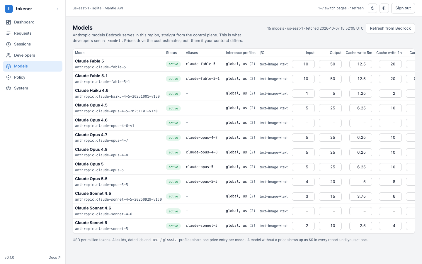
Task: Click inference profiles for Claude Haiku 4.5
Action: point(241,93)
